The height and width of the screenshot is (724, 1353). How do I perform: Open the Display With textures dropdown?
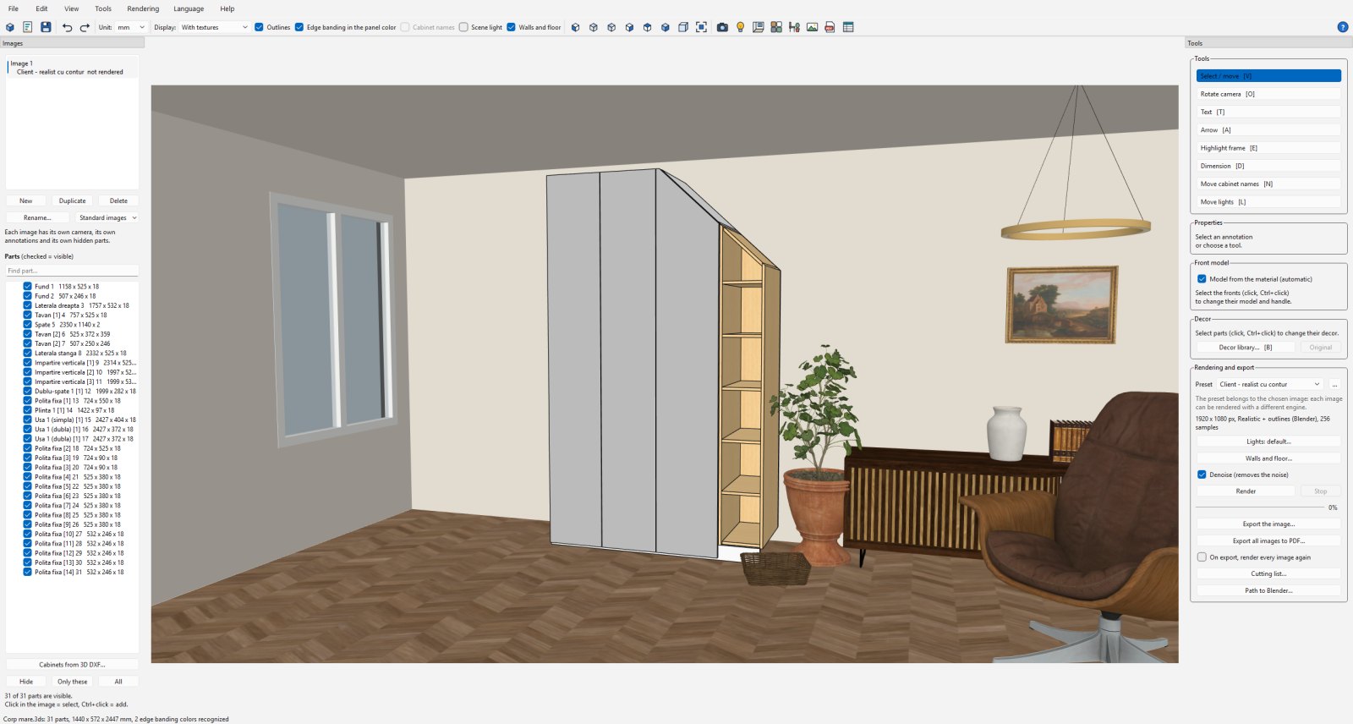point(215,27)
